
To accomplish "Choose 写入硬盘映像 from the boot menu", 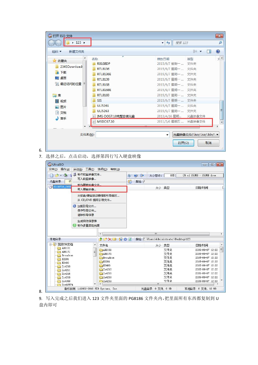I will coord(99,189).
